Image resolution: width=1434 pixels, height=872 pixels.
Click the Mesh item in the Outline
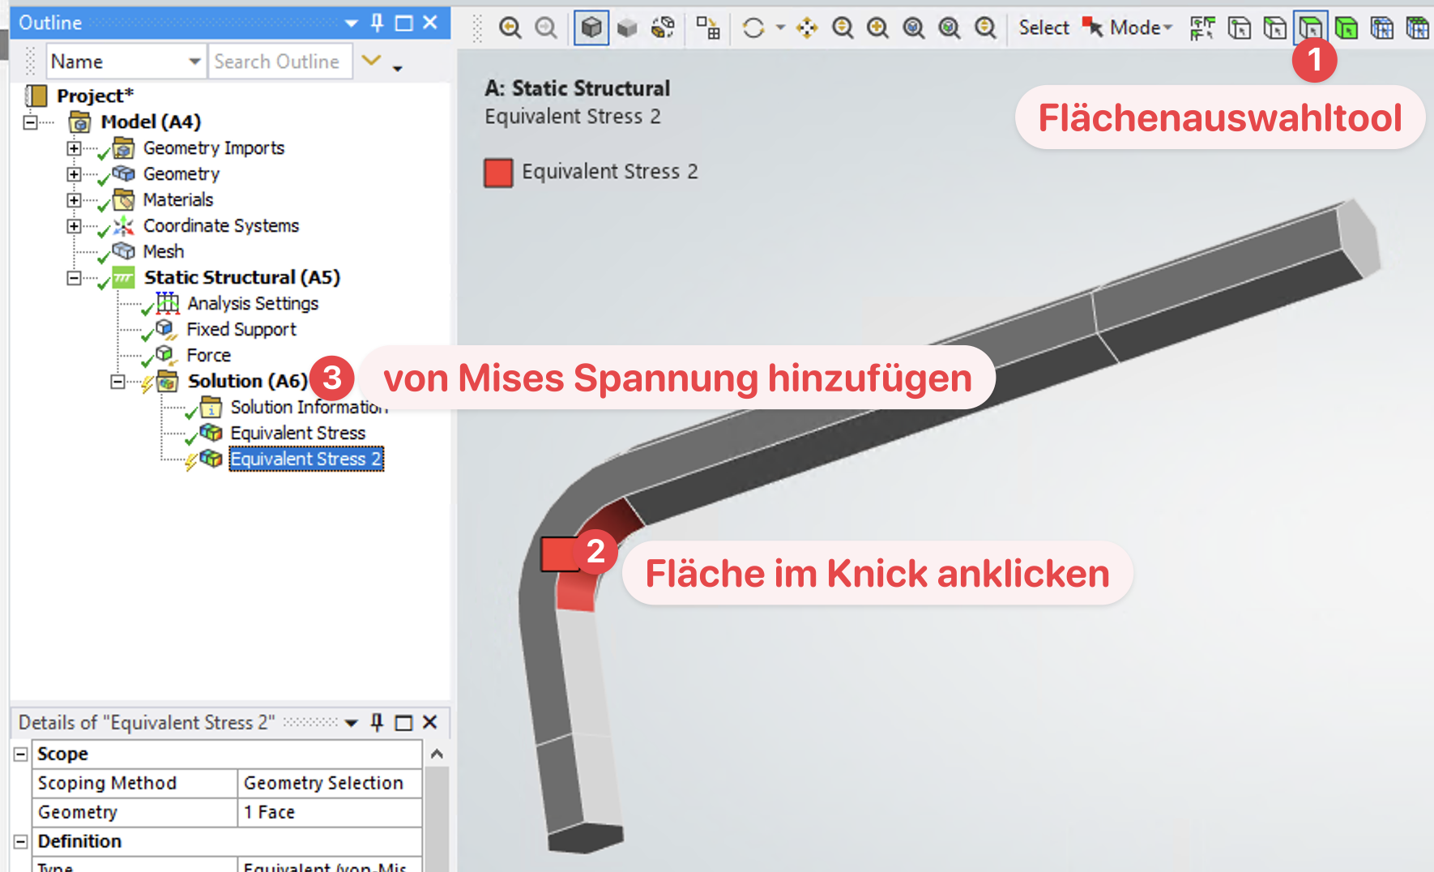click(163, 251)
